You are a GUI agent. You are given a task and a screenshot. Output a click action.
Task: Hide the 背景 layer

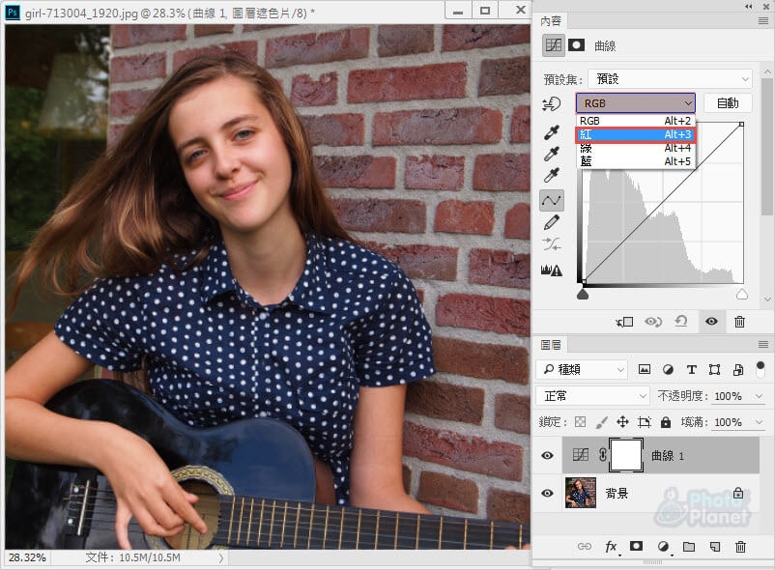(x=547, y=493)
